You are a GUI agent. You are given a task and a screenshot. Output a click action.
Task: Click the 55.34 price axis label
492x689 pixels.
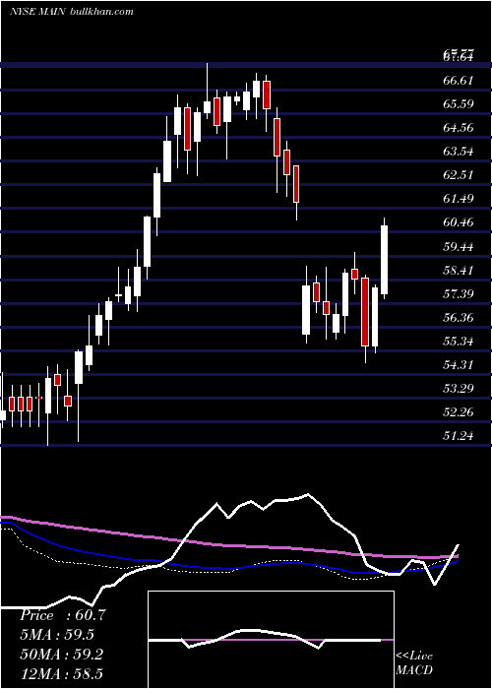[459, 341]
